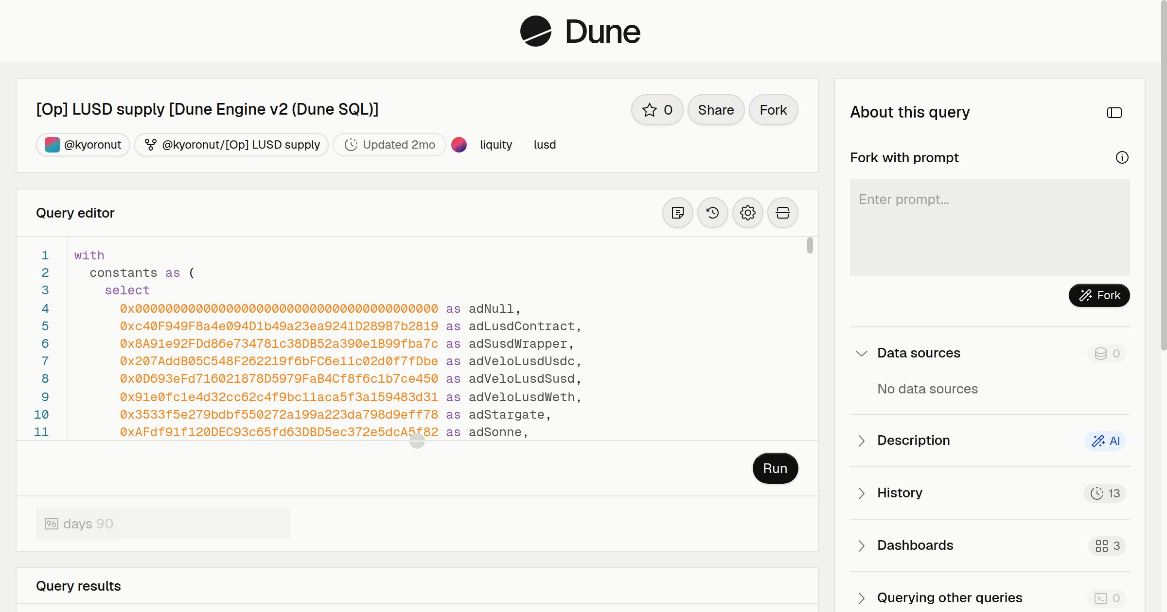Expand the Dashboards section
This screenshot has height=612, width=1167.
[x=861, y=545]
